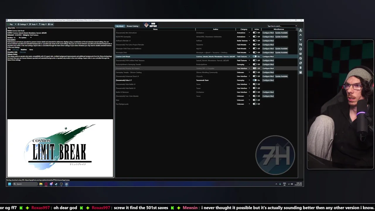Open category dropdown for Echo-S 7
Viewport: 375px width, 211px height.
click(249, 80)
